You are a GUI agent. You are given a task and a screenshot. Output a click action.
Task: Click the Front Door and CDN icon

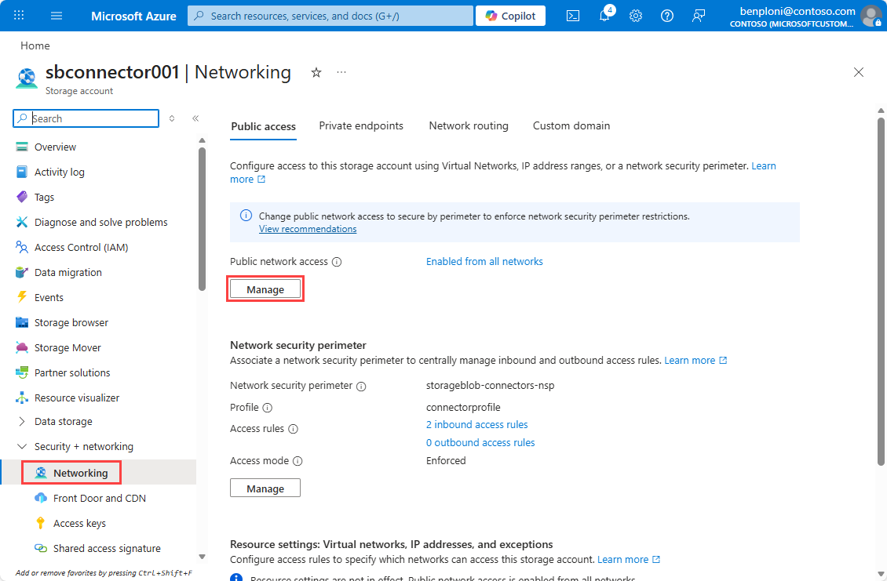(41, 498)
